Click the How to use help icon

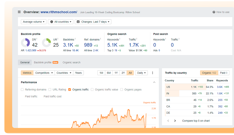coord(214,12)
